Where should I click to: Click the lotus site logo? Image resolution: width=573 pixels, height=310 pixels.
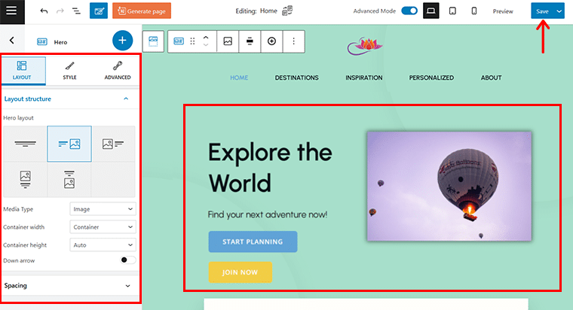[365, 46]
